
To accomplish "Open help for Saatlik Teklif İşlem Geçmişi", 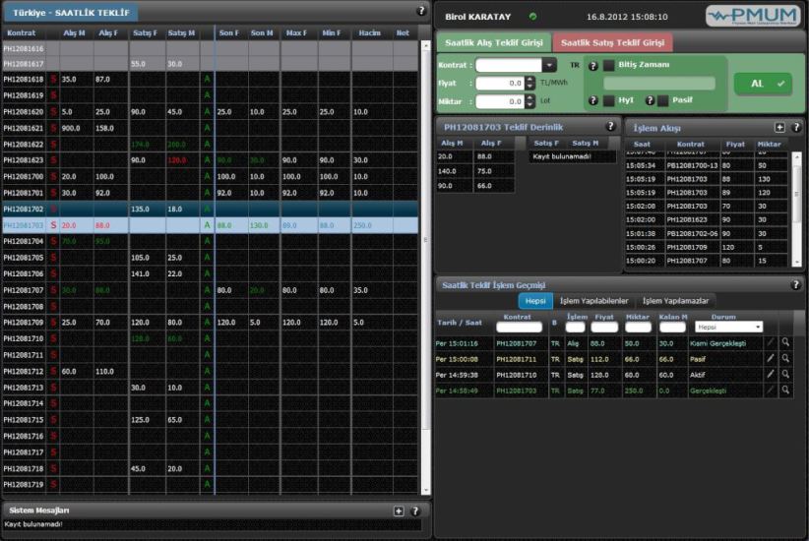I will point(796,284).
